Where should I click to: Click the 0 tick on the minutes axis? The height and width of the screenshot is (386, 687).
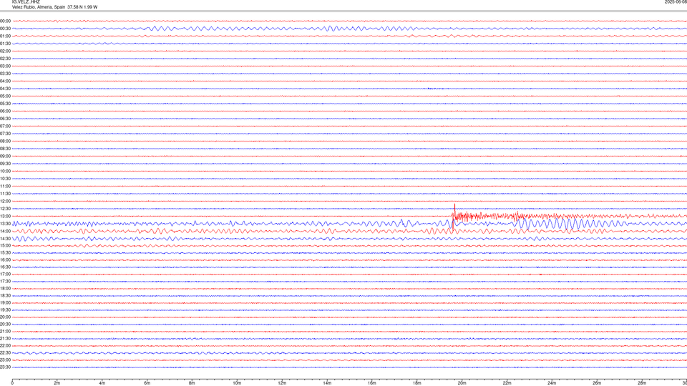click(x=12, y=383)
